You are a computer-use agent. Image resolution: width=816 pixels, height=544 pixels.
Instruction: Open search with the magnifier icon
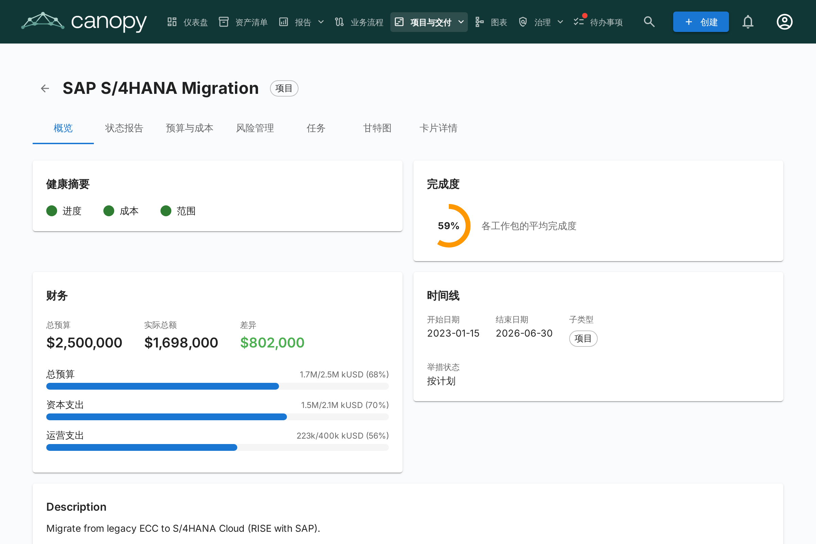649,22
